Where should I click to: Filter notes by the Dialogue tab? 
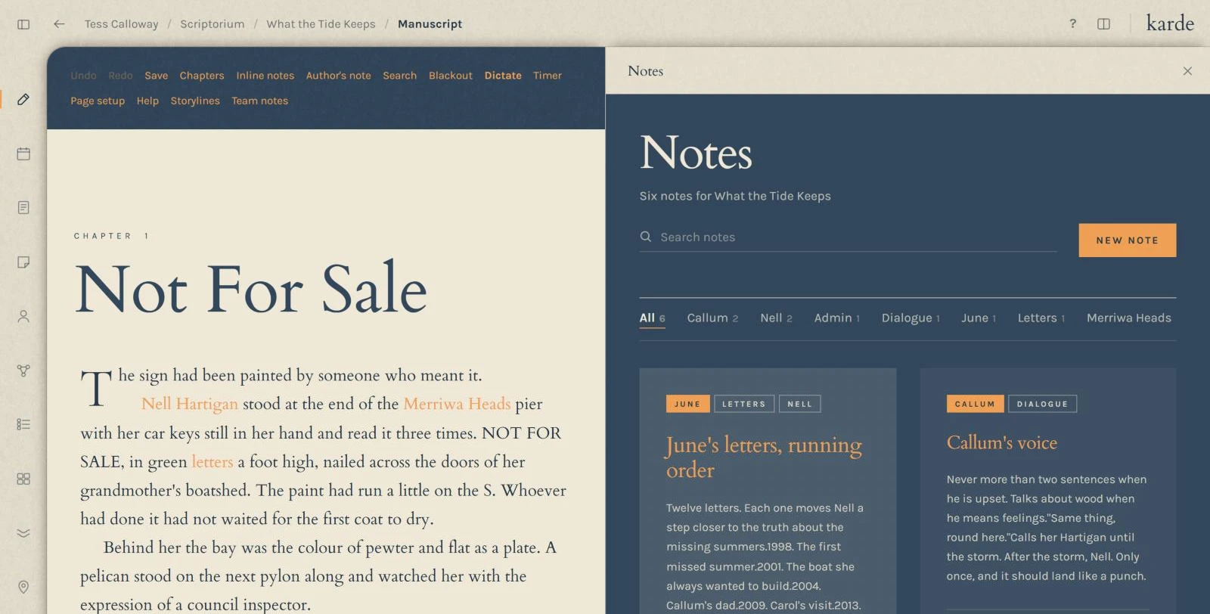911,318
